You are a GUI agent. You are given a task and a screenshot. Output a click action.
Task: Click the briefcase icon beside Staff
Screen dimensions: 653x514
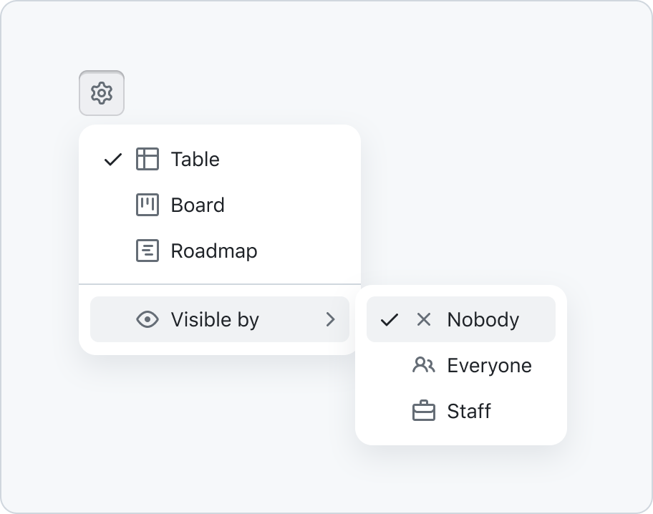(x=424, y=411)
